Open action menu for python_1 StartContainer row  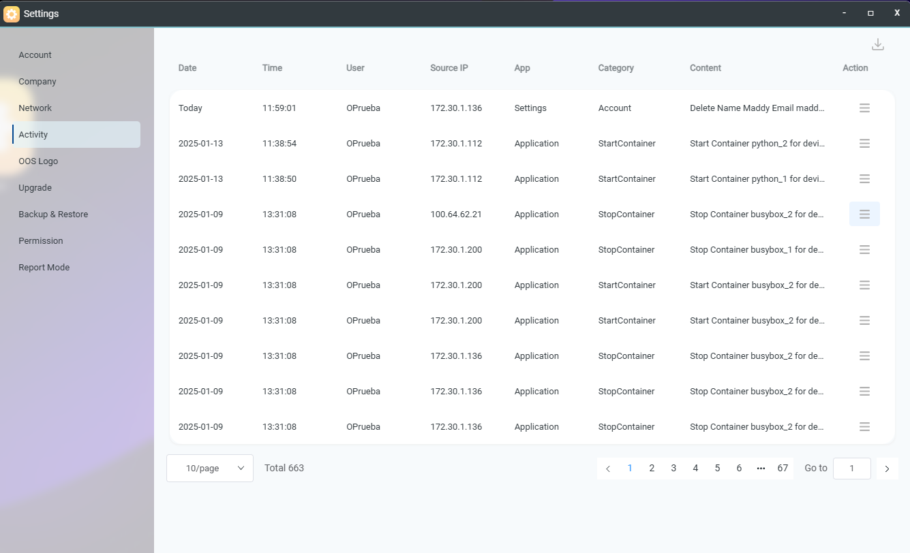coord(864,178)
